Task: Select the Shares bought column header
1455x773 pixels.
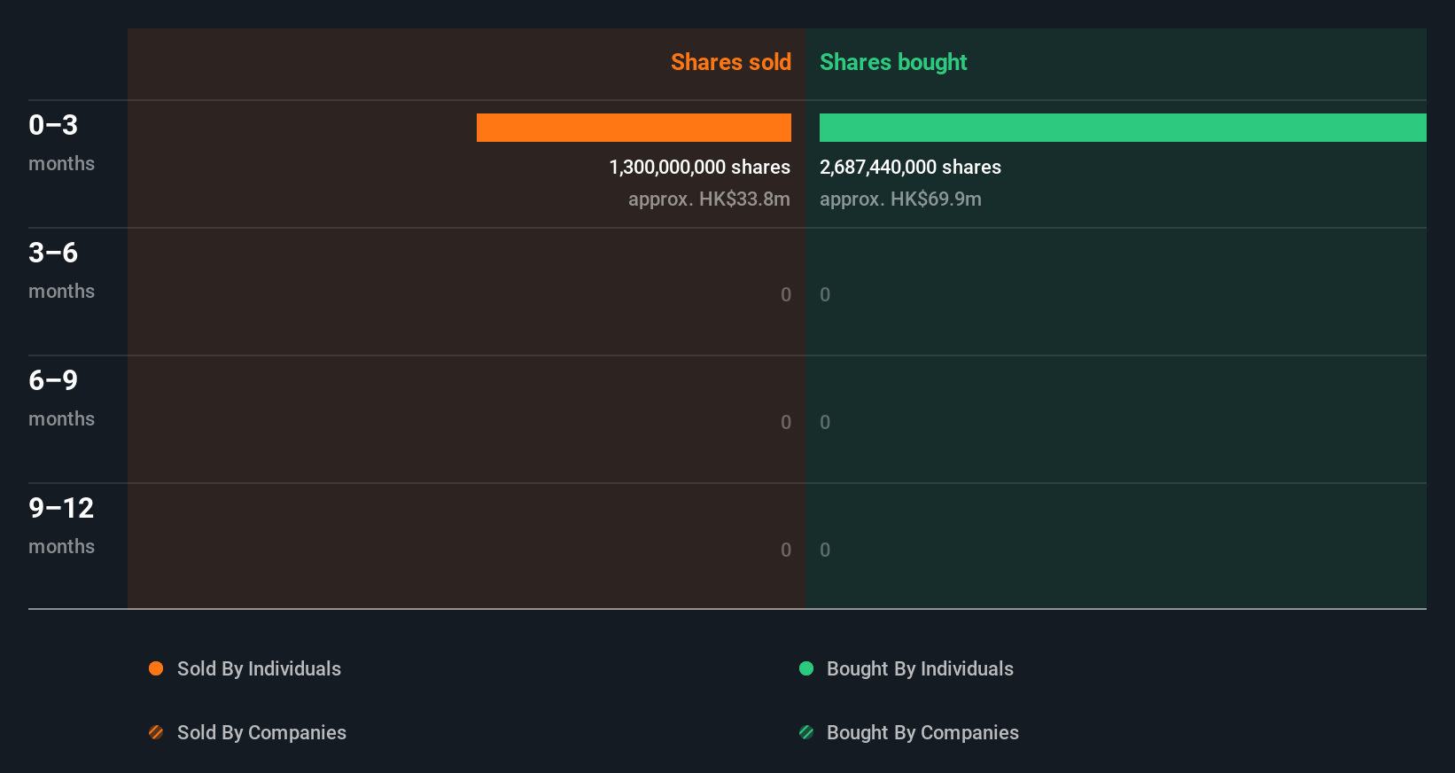Action: point(893,62)
